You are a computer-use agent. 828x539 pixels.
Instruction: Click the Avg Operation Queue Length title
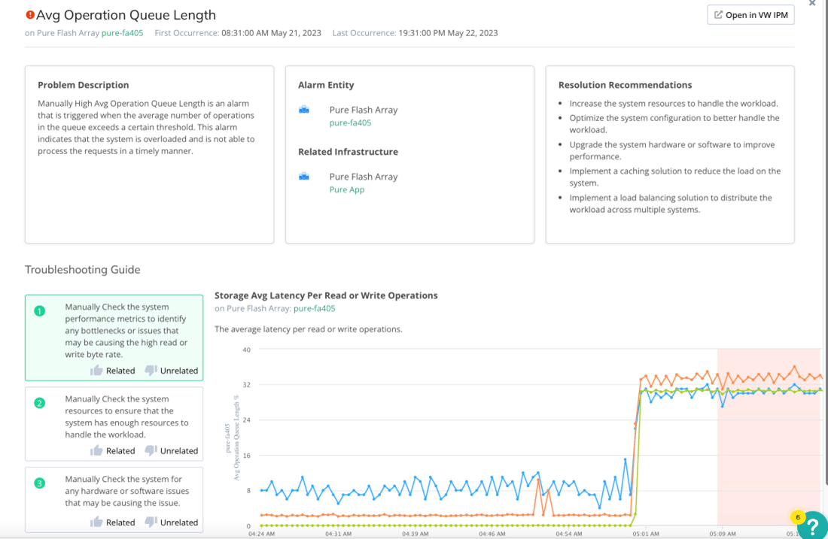click(x=126, y=15)
